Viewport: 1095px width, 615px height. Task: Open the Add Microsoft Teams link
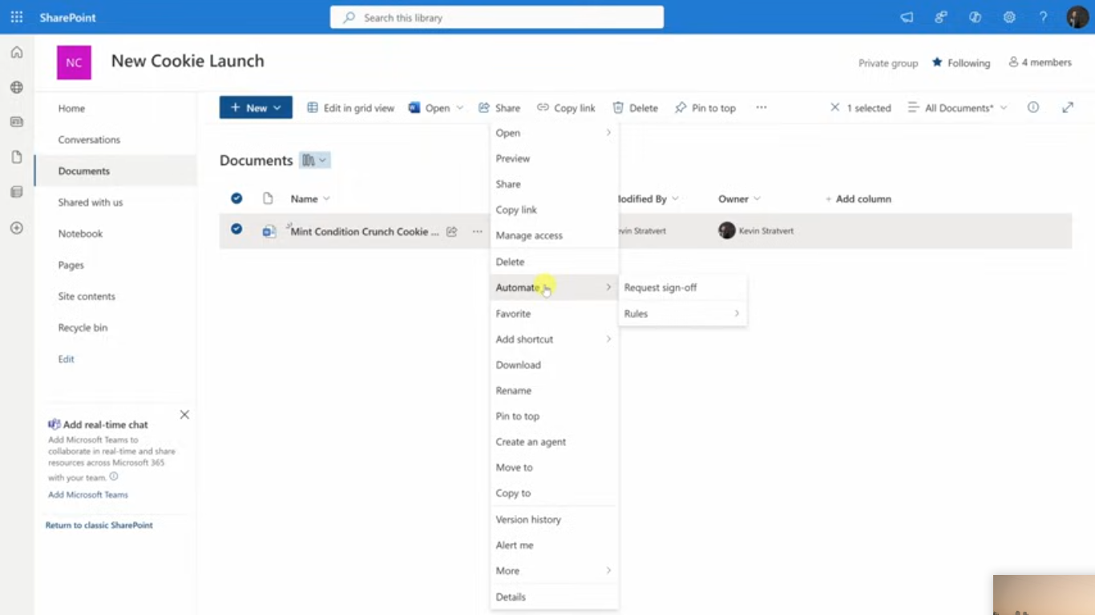[x=88, y=495]
